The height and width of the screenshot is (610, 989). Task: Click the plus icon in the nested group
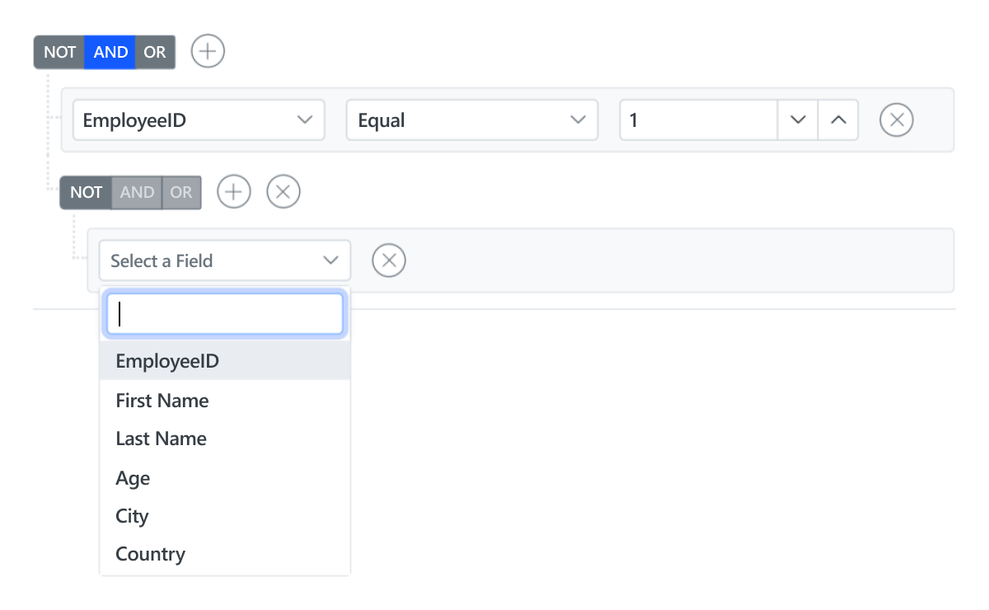pos(233,191)
